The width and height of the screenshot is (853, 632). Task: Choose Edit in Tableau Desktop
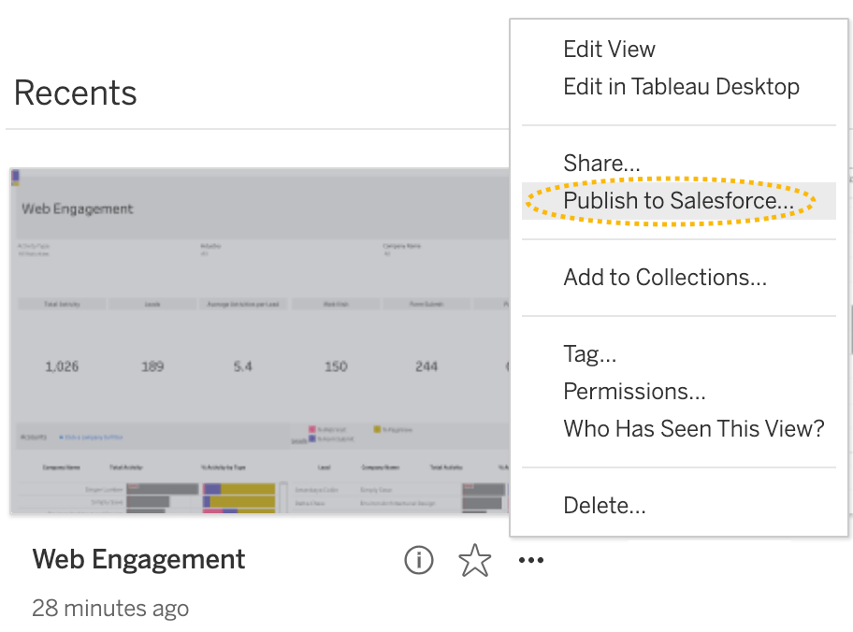click(x=681, y=87)
